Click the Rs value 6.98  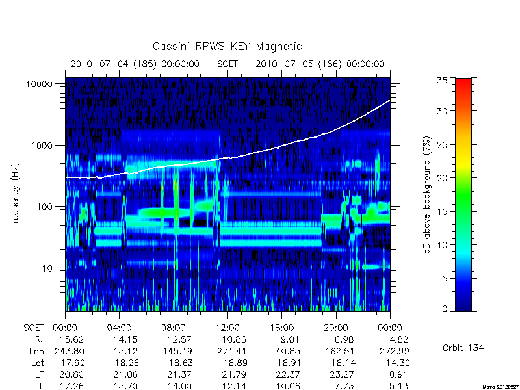click(x=344, y=340)
